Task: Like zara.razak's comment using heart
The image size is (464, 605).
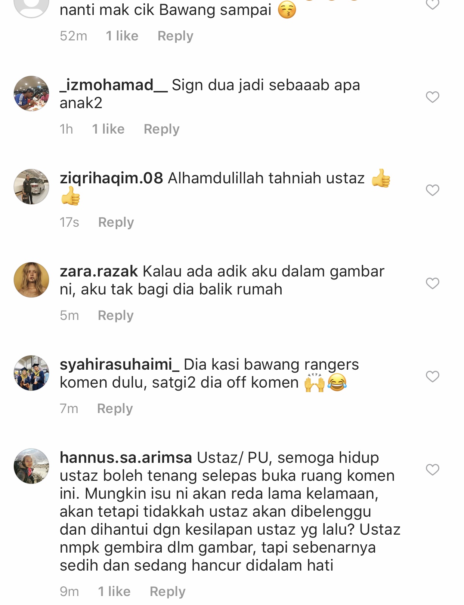Action: (433, 283)
